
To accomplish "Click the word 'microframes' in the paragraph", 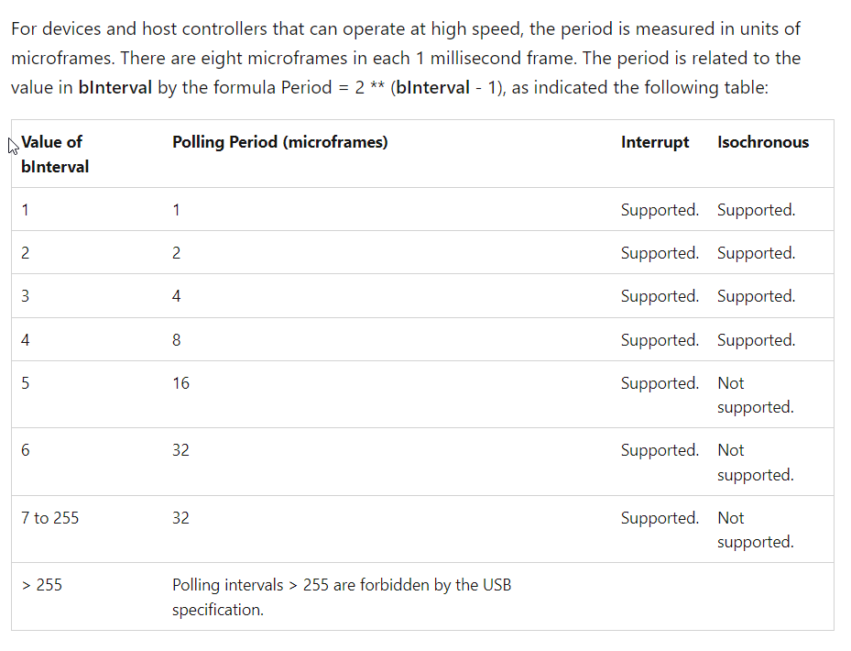I will pos(62,58).
